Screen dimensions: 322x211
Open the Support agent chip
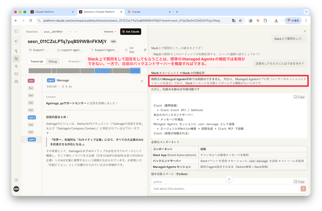point(39,50)
